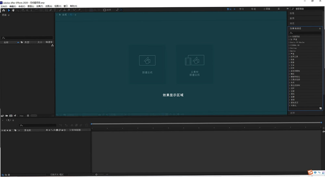Click the interpret footage icon in Project panel
Image resolution: width=325 pixels, height=177 pixels.
point(2,116)
